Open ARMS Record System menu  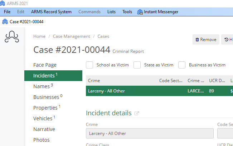pos(51,12)
